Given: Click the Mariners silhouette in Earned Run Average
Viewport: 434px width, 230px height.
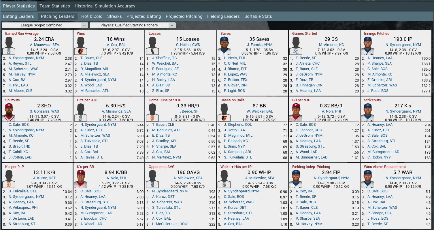Looking at the screenshot, I should click(x=9, y=46).
